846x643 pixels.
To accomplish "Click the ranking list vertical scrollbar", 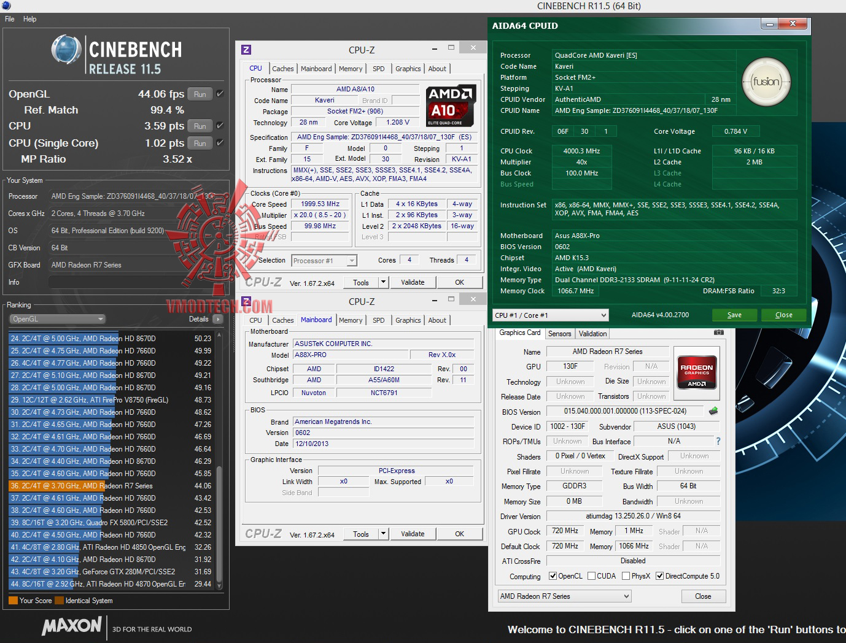I will (x=219, y=461).
